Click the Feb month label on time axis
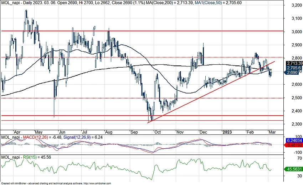Screen dimensions: 303x185 point(250,132)
